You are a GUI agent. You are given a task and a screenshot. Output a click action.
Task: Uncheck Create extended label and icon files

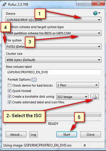(9, 102)
